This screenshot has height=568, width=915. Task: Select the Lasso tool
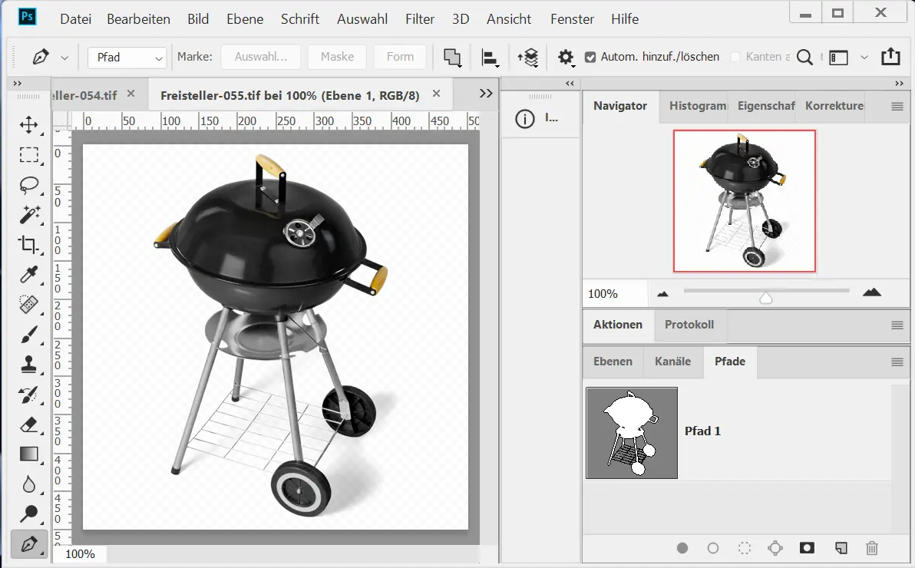[x=28, y=185]
